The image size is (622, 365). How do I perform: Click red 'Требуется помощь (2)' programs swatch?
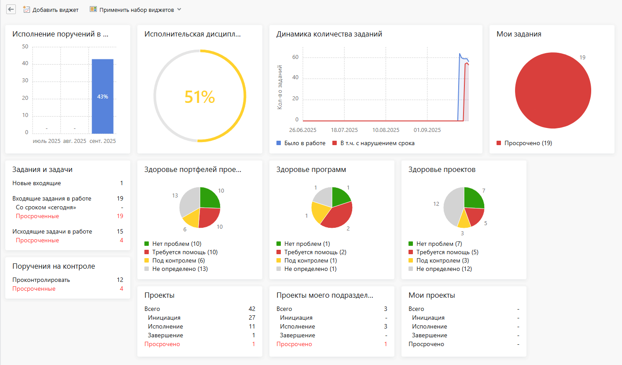pyautogui.click(x=279, y=252)
